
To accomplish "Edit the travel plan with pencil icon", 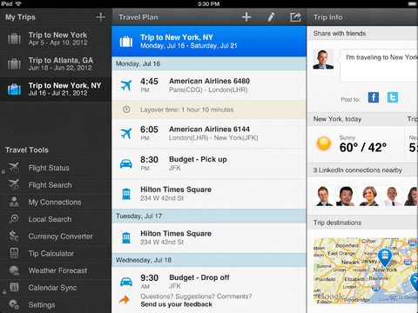I will click(x=271, y=17).
